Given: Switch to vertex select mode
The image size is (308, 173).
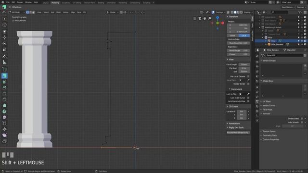Looking at the screenshot, I should coord(27,12).
